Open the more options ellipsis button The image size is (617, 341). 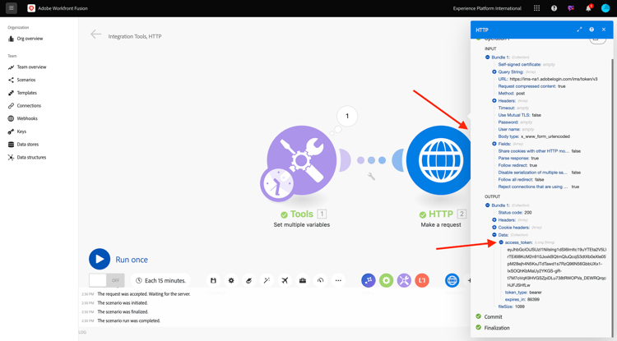[338, 280]
